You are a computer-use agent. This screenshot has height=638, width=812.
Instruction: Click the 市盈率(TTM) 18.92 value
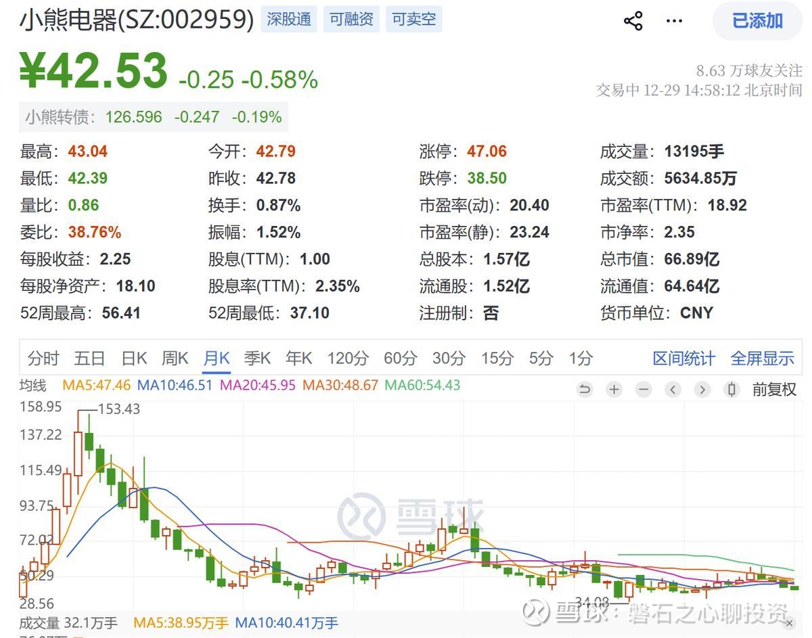pos(727,206)
